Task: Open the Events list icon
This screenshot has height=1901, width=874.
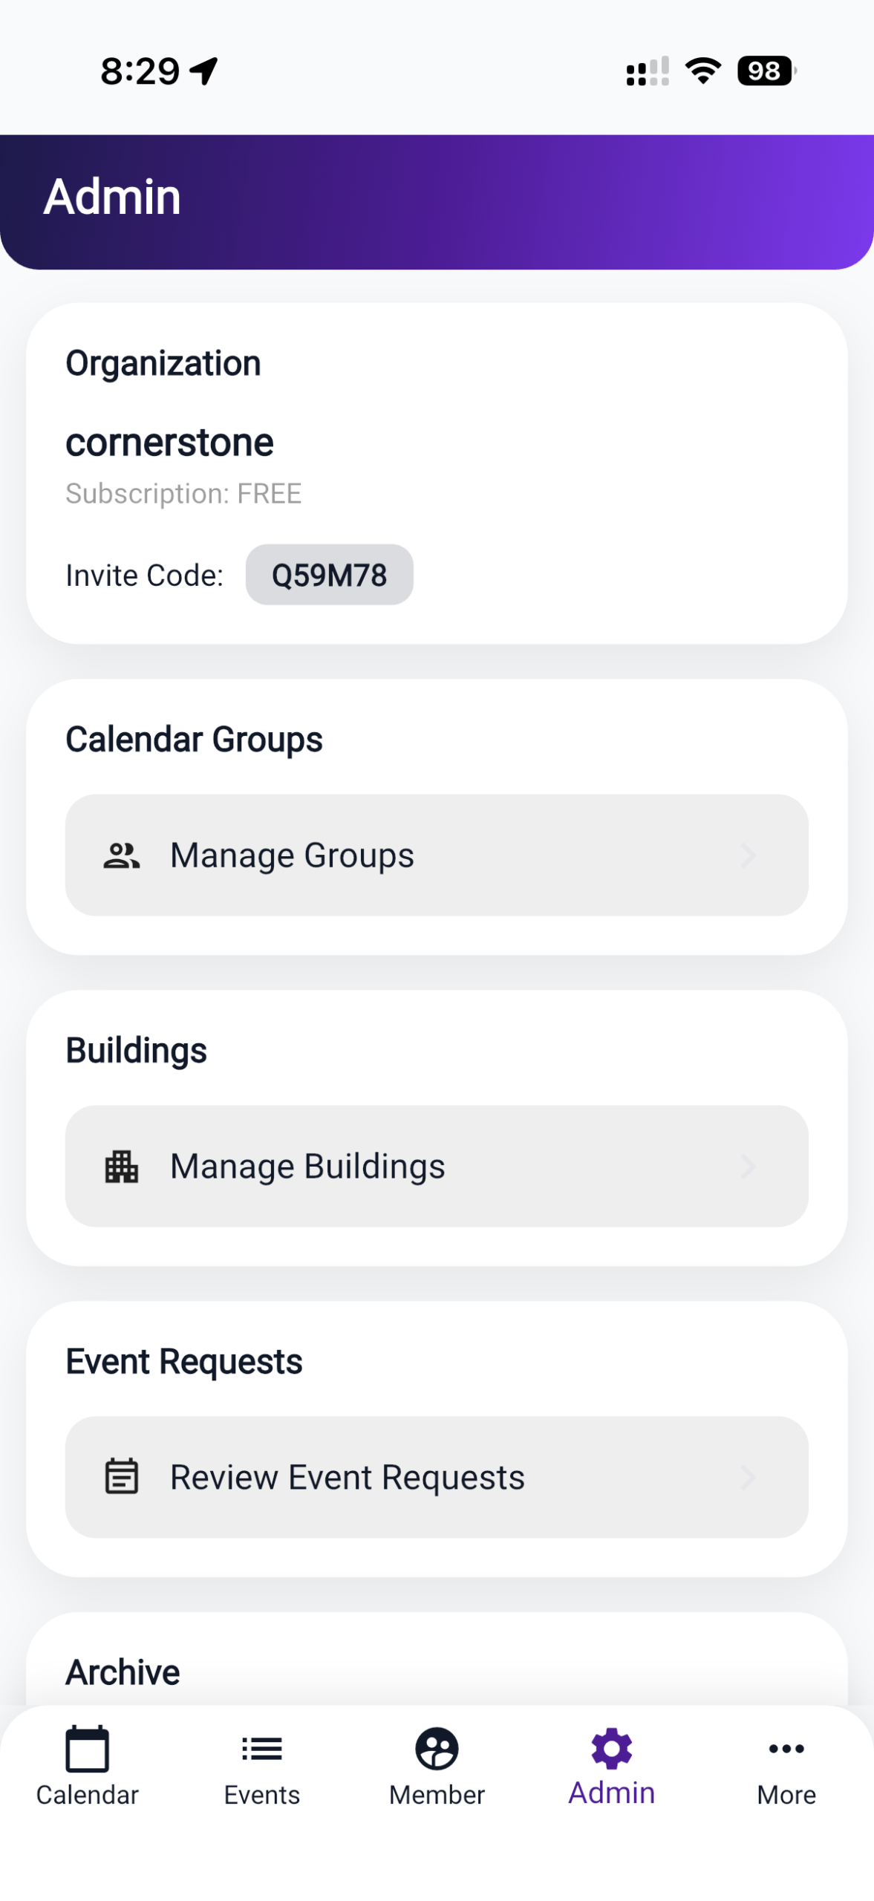Action: point(262,1749)
